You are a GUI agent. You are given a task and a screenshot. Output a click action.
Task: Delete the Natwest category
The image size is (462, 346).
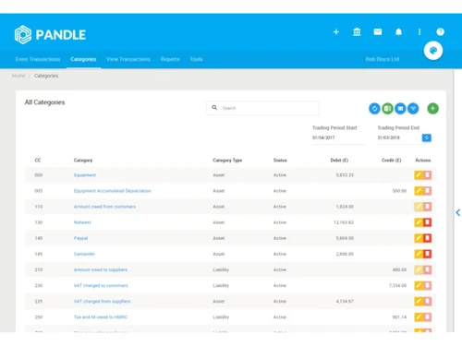[x=427, y=222]
